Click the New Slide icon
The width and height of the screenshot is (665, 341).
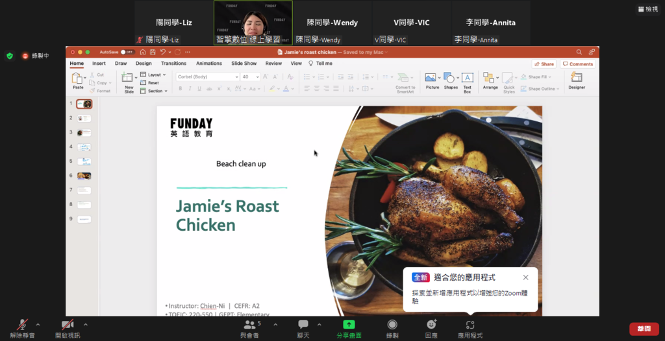[127, 78]
